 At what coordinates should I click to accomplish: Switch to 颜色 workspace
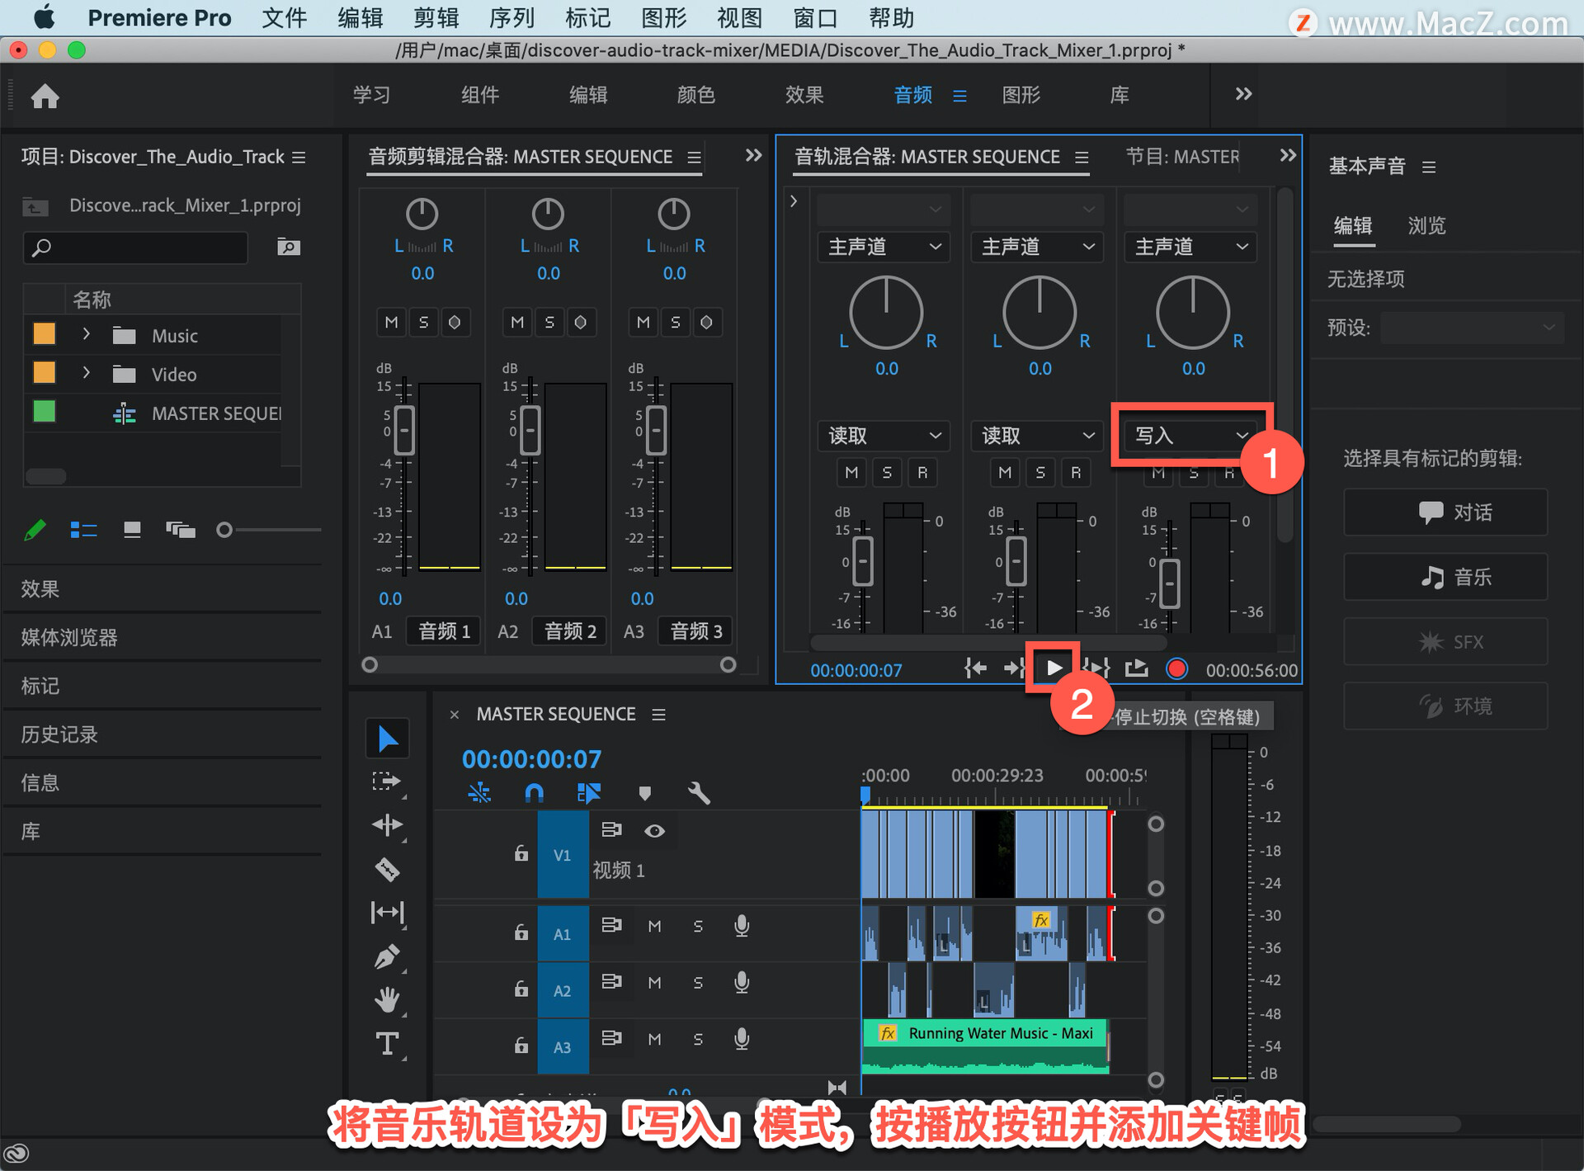696,95
